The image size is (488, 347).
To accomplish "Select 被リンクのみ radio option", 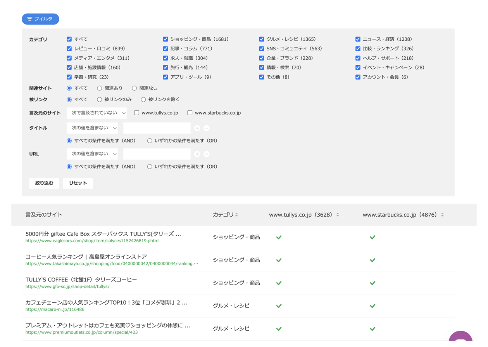I will pyautogui.click(x=100, y=100).
